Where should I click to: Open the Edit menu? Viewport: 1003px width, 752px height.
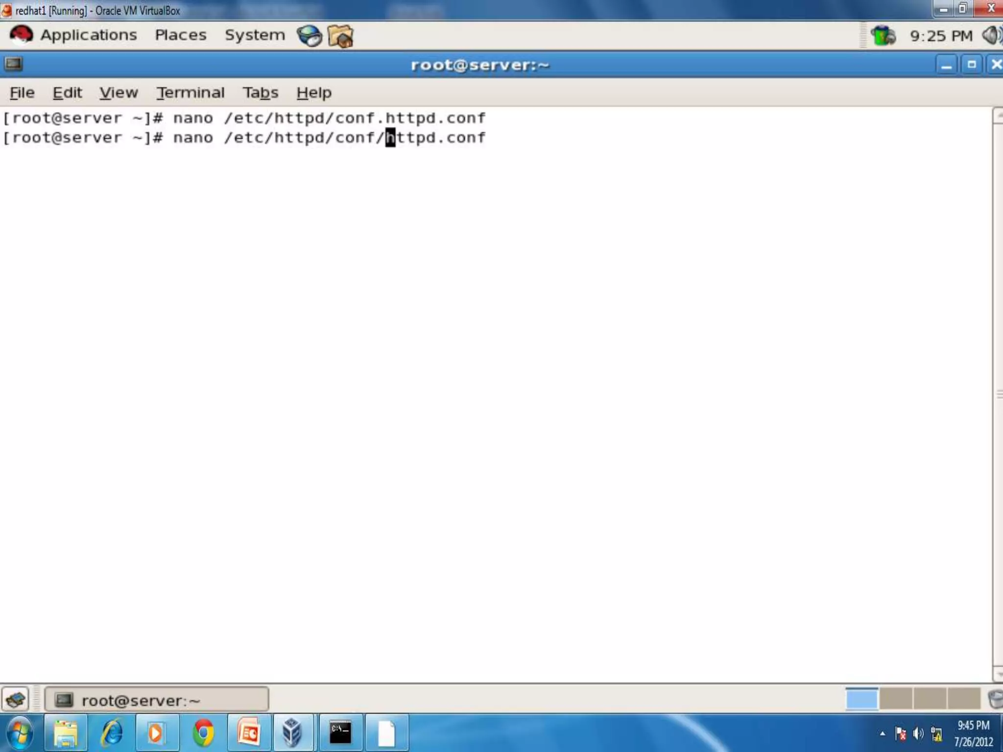click(67, 93)
